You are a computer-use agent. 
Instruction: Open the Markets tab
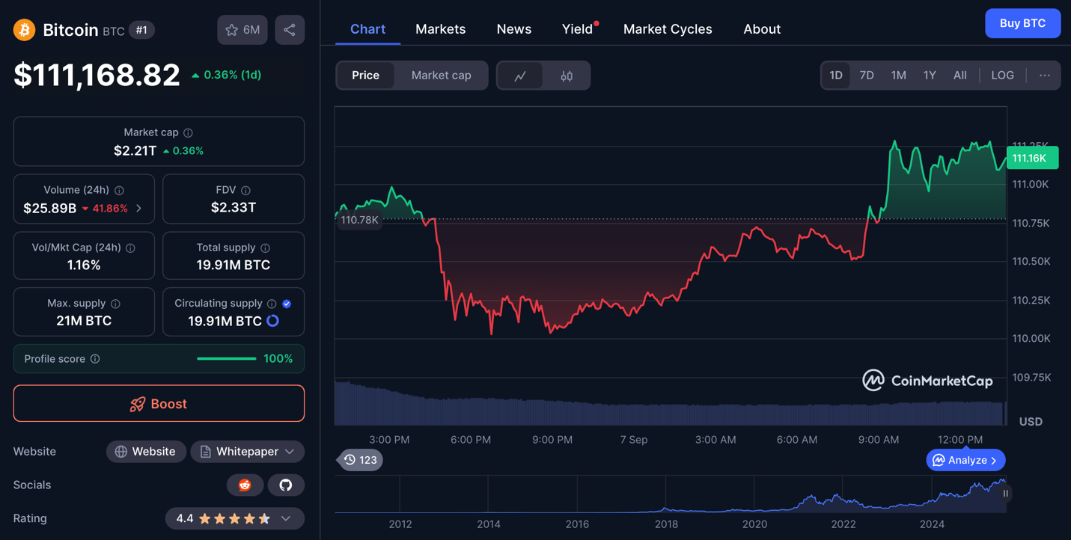[x=441, y=29]
